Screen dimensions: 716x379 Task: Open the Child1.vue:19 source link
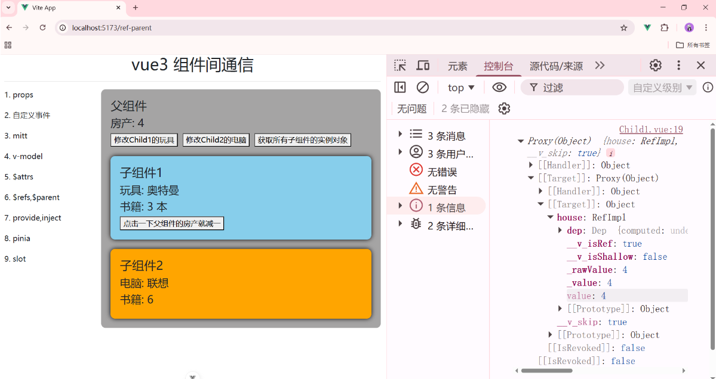pos(651,129)
